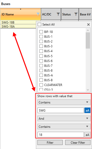Open the Status column filter icon

76,14
